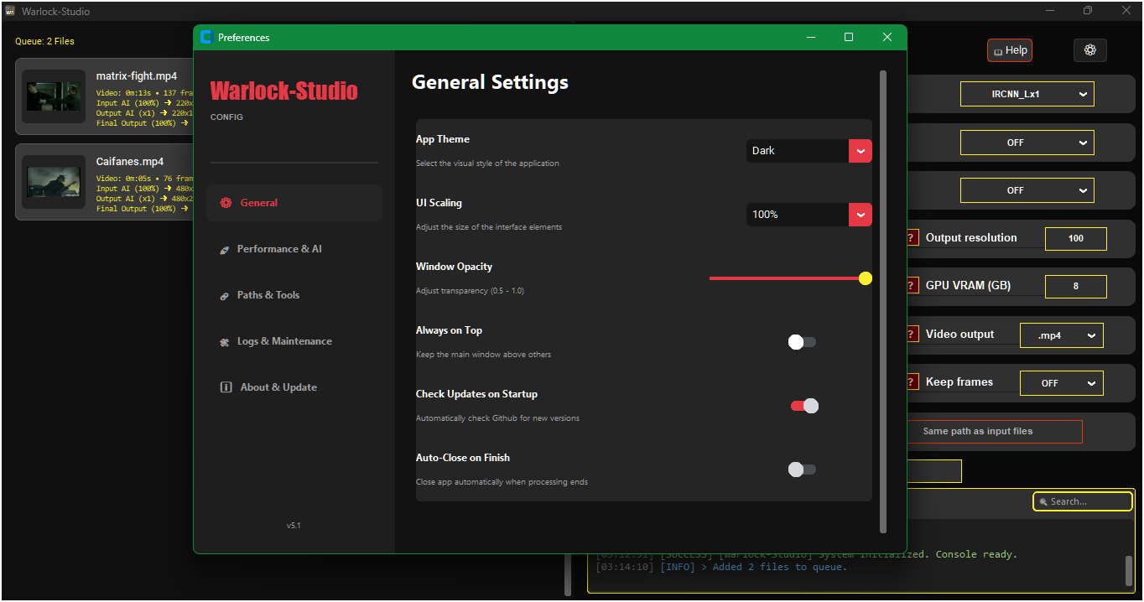Open the UI Scaling dropdown showing 100%
Screen dimensions: 1144x602
pos(809,215)
